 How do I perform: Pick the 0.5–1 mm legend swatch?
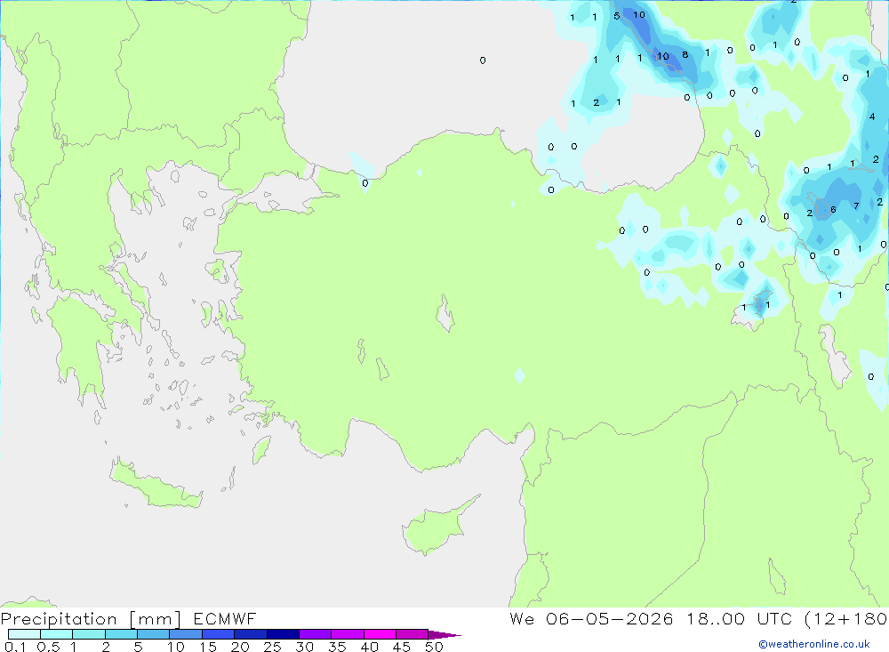pyautogui.click(x=56, y=634)
